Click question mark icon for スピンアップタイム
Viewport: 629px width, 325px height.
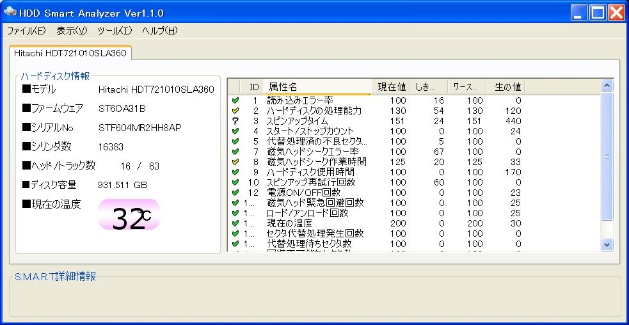coord(235,121)
